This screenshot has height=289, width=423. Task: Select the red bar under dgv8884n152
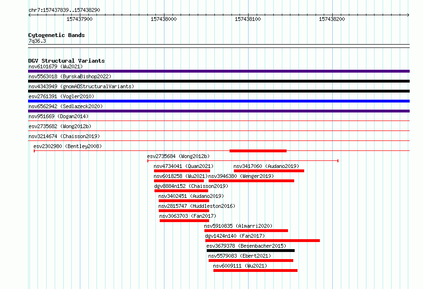[181, 191]
